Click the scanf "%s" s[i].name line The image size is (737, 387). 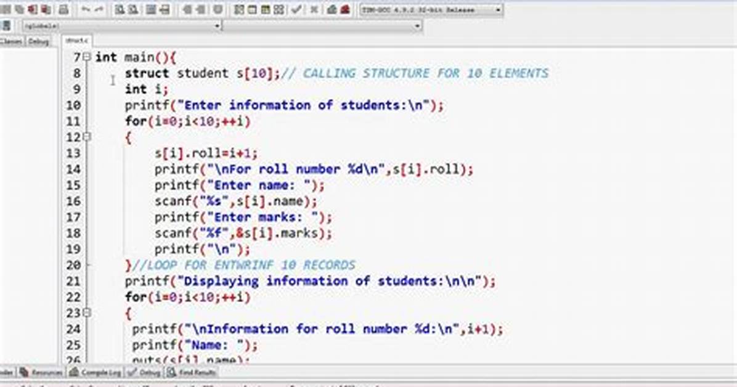pos(235,202)
